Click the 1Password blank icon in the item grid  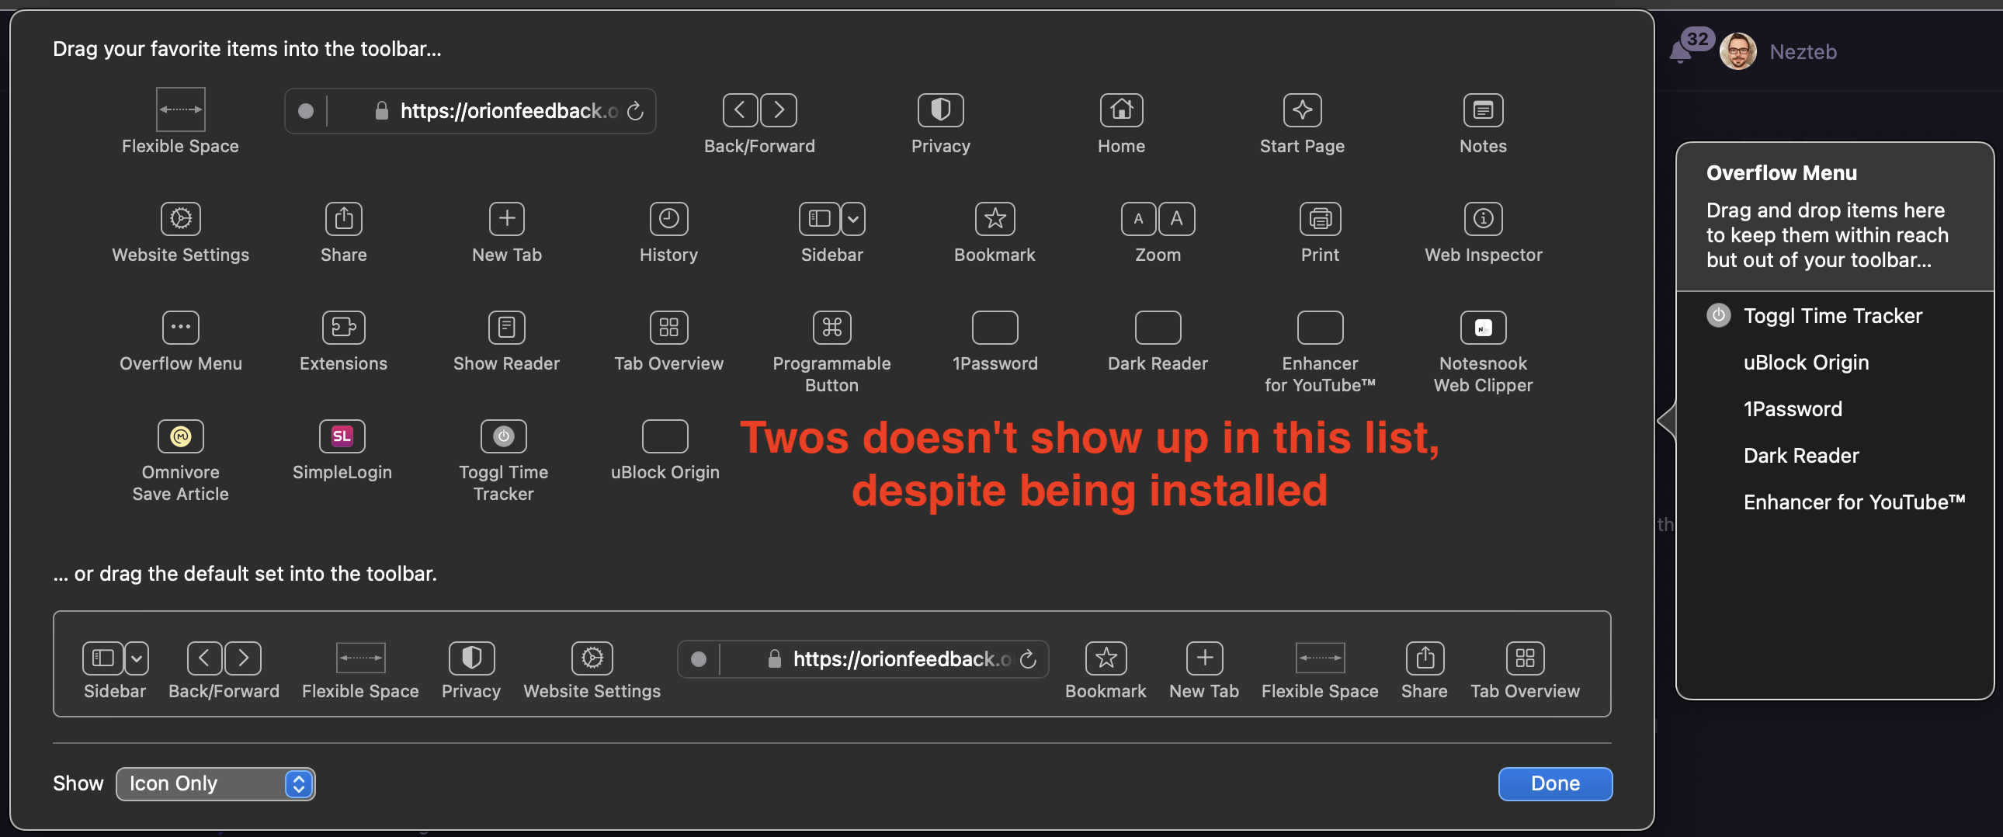click(995, 328)
